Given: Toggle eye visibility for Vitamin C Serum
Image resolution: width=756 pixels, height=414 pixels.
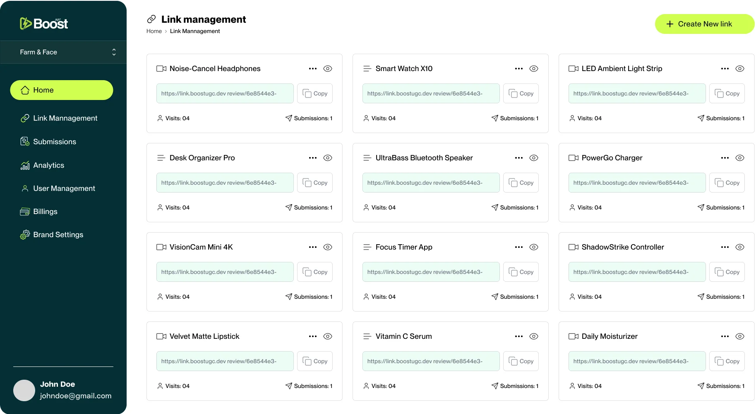Looking at the screenshot, I should (534, 336).
